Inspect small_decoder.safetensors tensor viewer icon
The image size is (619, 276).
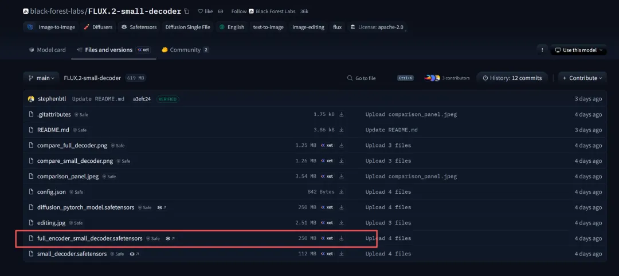click(135, 254)
